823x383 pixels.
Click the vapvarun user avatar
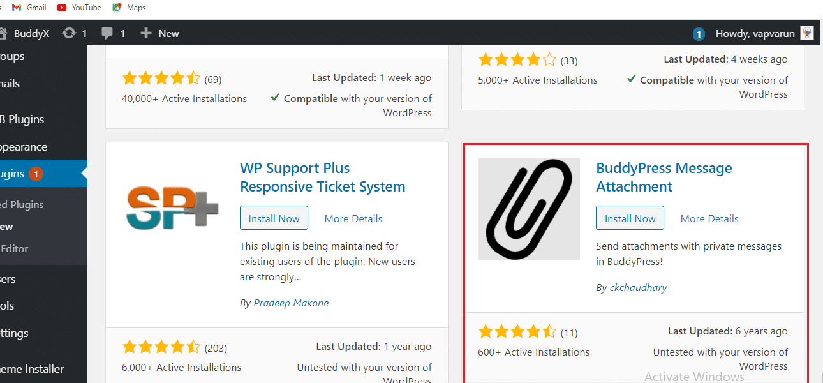(807, 33)
